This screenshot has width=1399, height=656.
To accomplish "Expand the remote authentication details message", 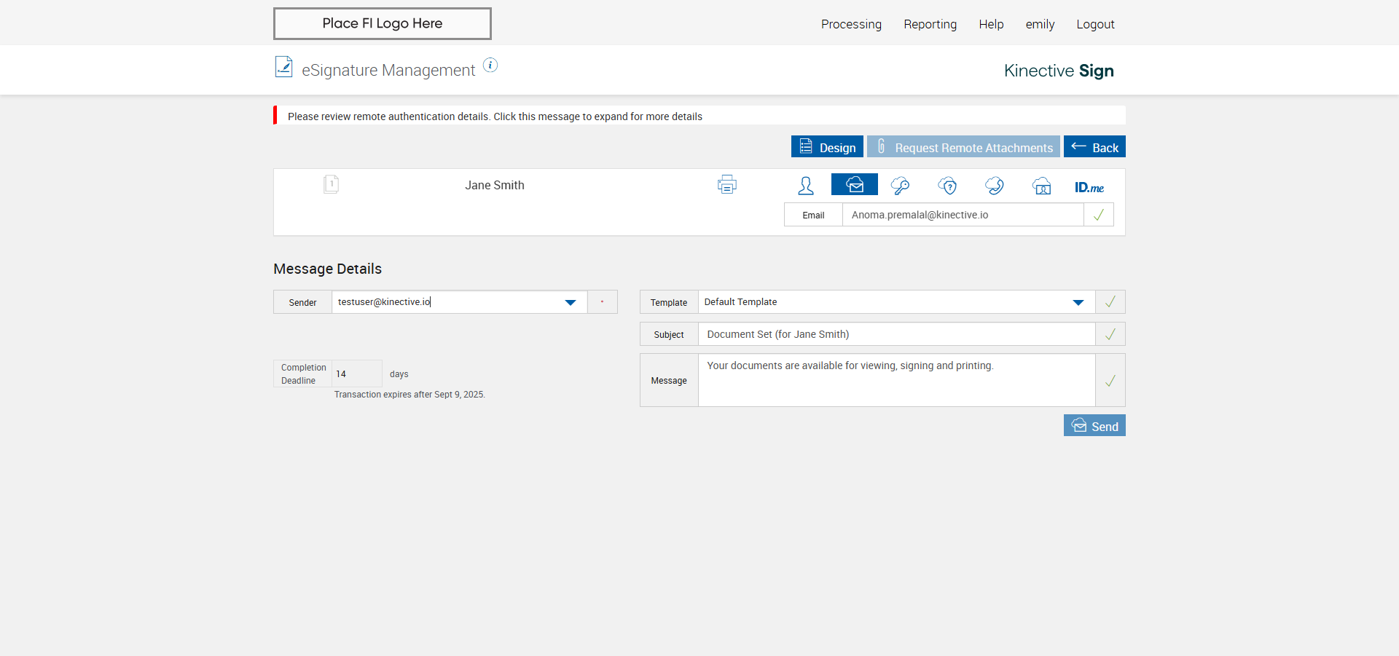I will [495, 116].
